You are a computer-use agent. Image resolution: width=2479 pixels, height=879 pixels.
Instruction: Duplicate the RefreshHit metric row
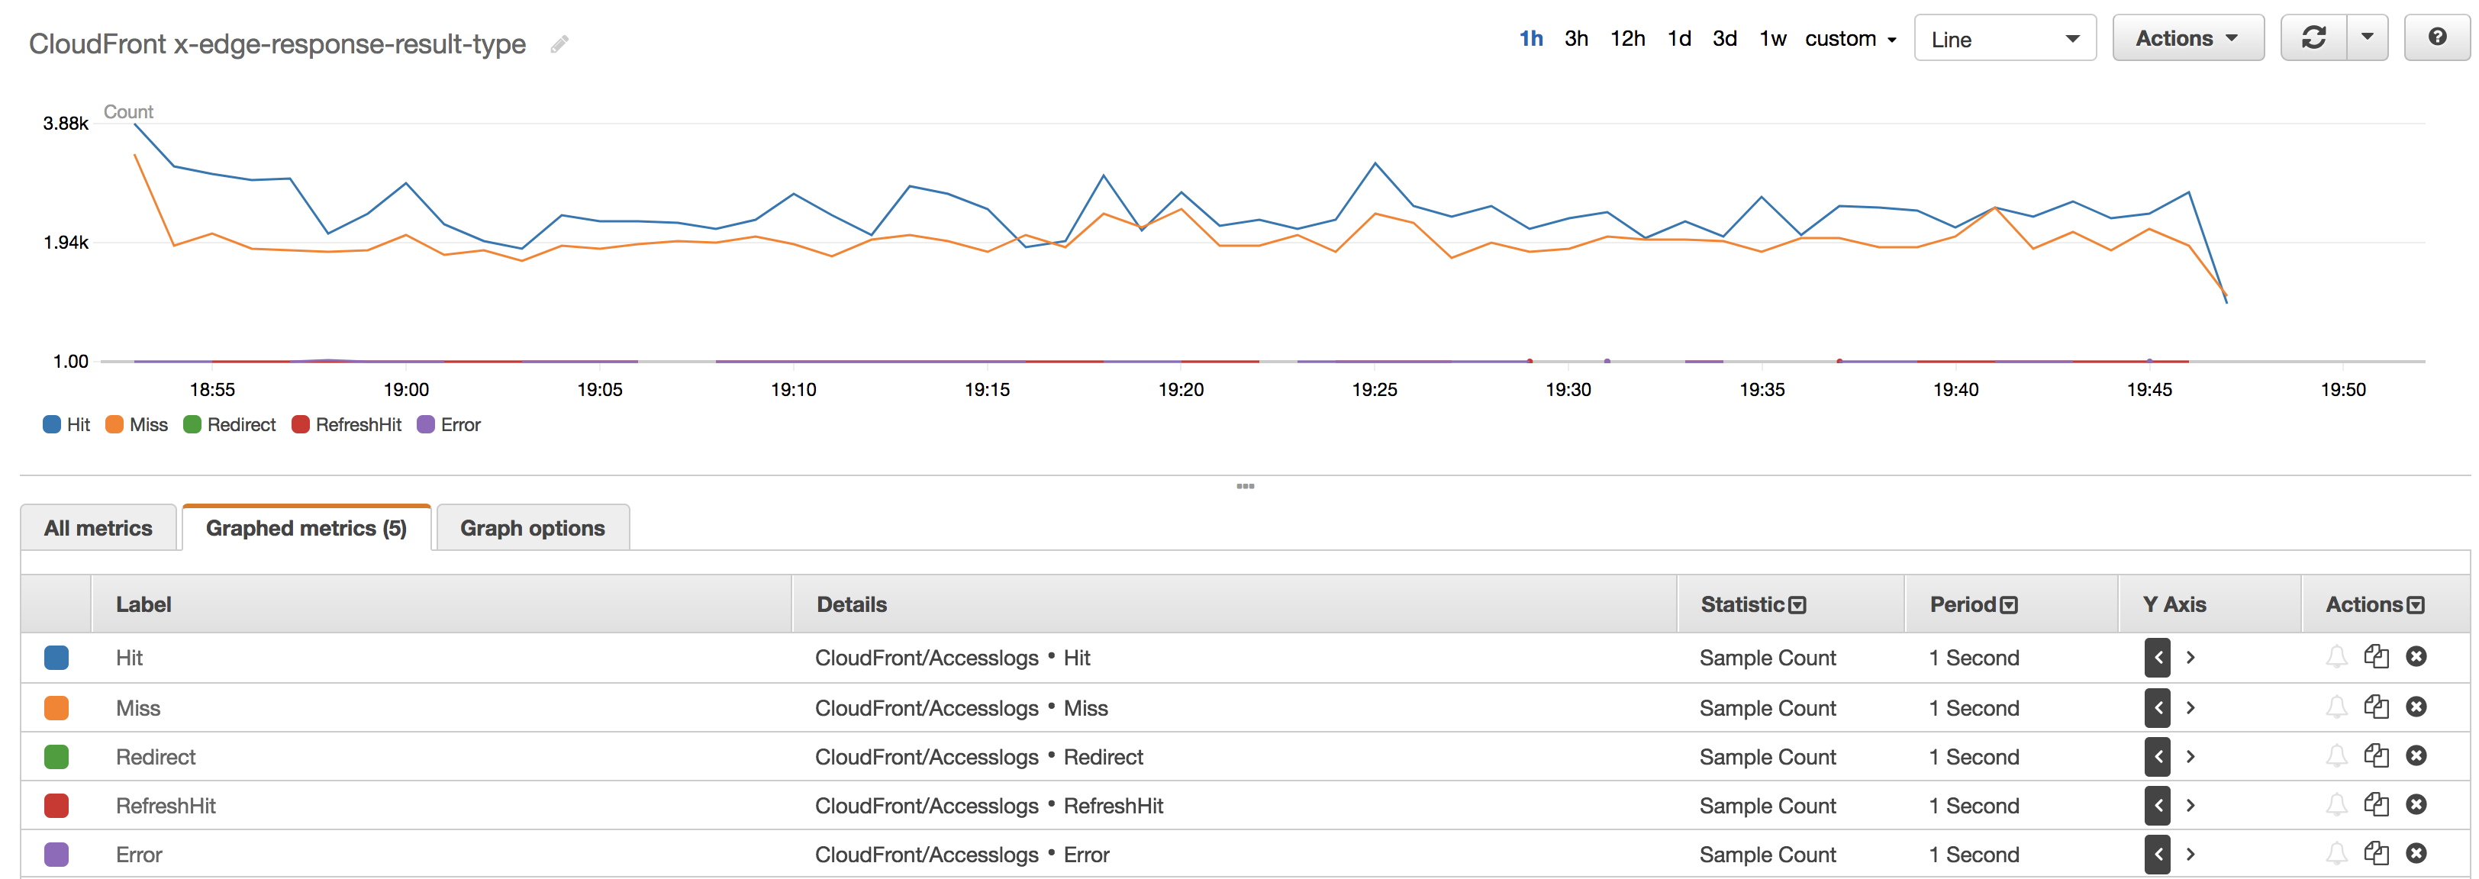(x=2376, y=806)
